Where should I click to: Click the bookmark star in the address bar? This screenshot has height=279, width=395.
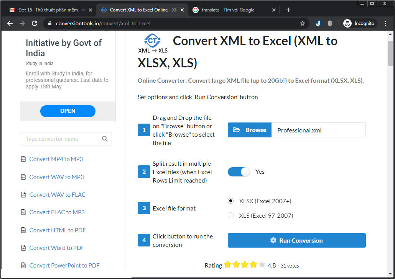[x=303, y=23]
